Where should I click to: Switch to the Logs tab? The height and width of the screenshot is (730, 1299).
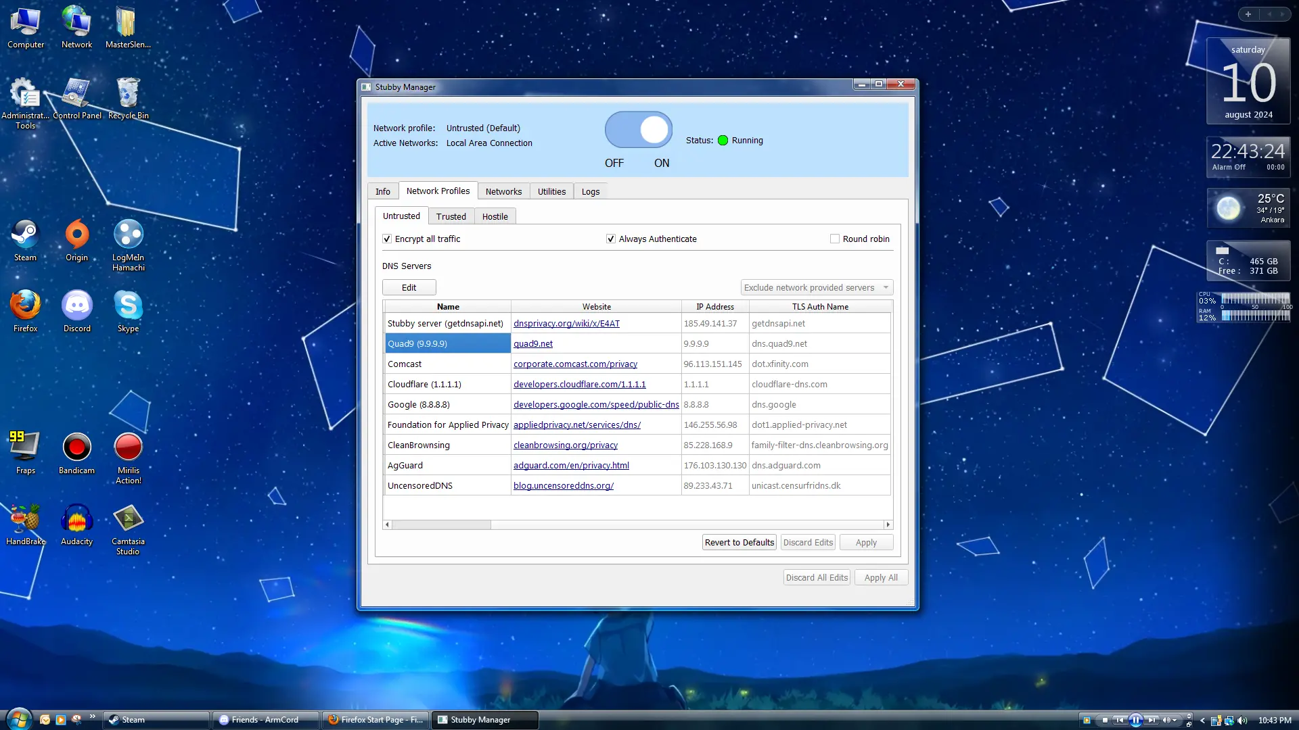[590, 192]
